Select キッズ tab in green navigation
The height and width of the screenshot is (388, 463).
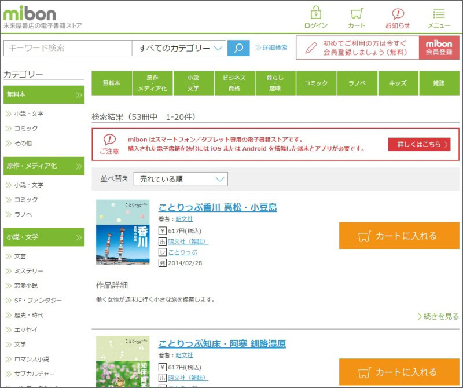pyautogui.click(x=398, y=83)
